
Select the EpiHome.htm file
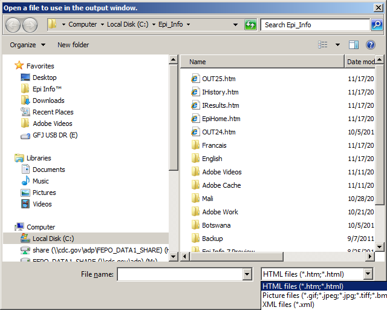pos(221,119)
